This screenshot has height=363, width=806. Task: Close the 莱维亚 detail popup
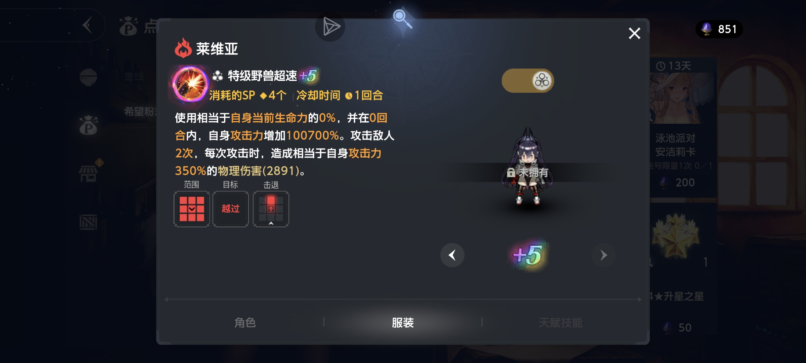(634, 33)
